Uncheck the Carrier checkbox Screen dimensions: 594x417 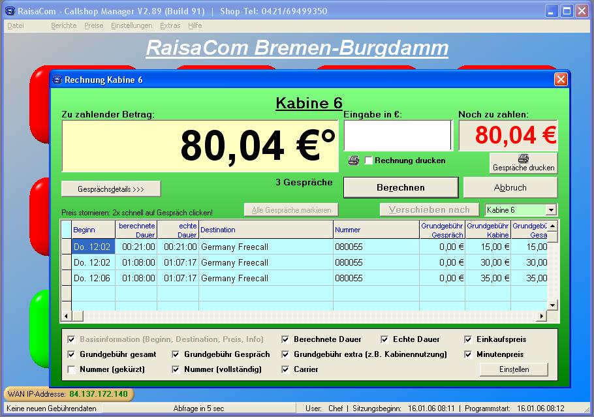point(285,369)
